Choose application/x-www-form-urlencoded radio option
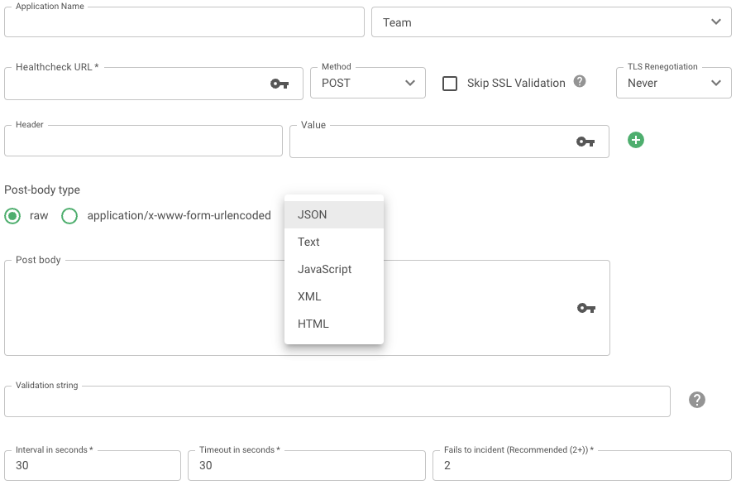 (69, 216)
